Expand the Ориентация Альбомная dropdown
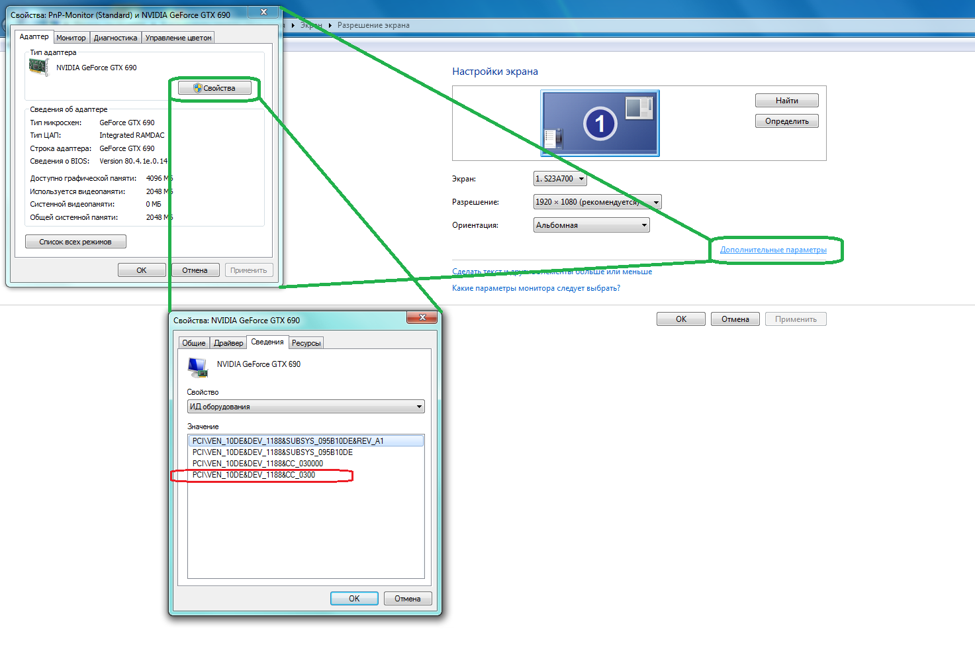Screen dimensions: 975x663 point(591,225)
